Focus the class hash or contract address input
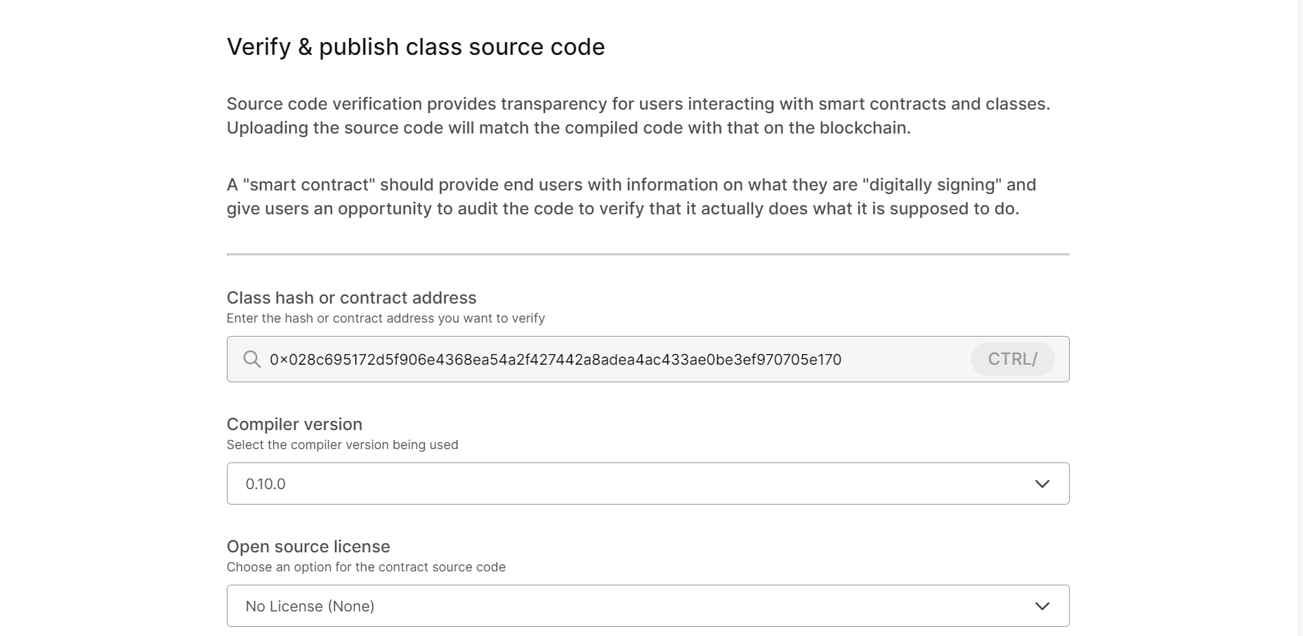 pyautogui.click(x=906, y=359)
